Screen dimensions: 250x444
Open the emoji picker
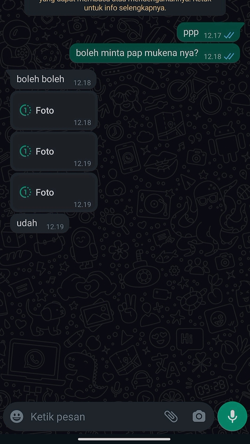(17, 416)
